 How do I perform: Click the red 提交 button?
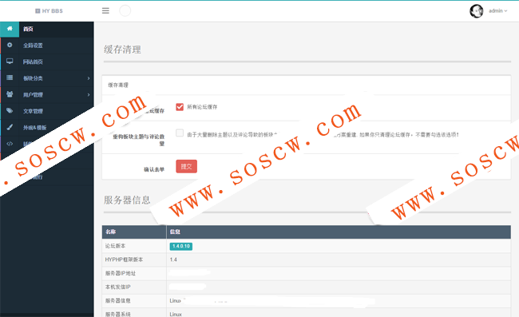coord(186,166)
